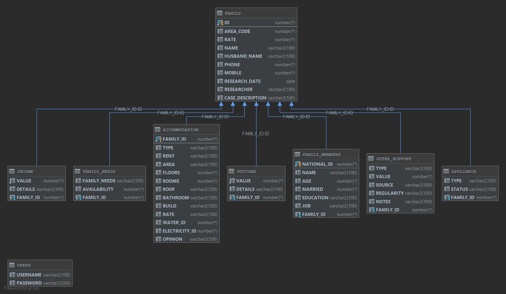Select the REGULARITY column in OUTER_SUPPORT
Image resolution: width=506 pixels, height=294 pixels.
[400, 193]
